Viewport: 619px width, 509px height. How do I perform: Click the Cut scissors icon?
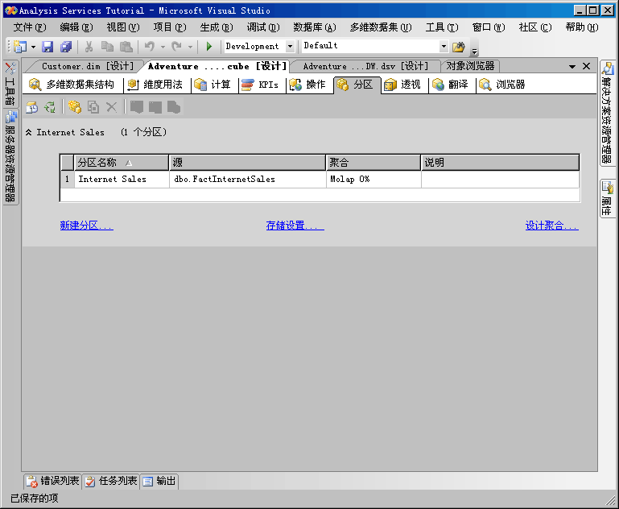point(89,47)
